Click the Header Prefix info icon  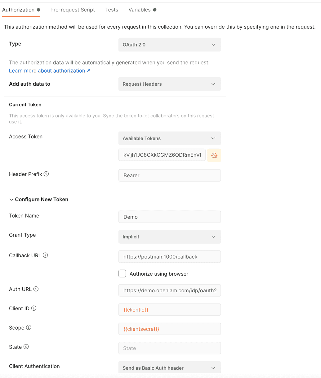46,174
